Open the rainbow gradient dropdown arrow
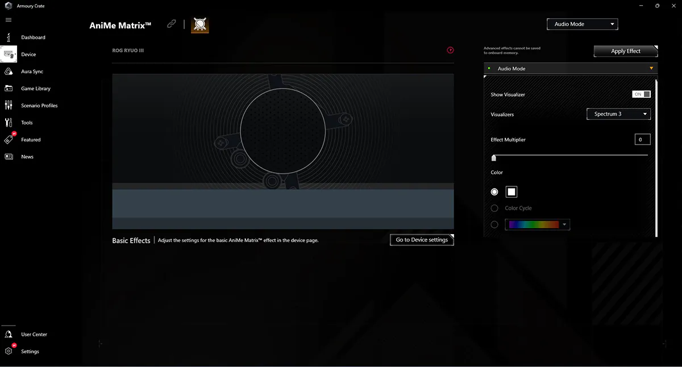This screenshot has height=367, width=682. click(564, 225)
